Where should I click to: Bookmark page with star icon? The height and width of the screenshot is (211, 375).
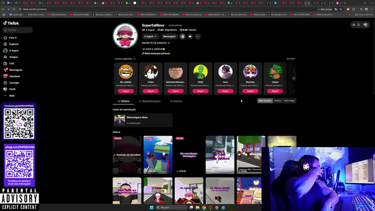341,9
